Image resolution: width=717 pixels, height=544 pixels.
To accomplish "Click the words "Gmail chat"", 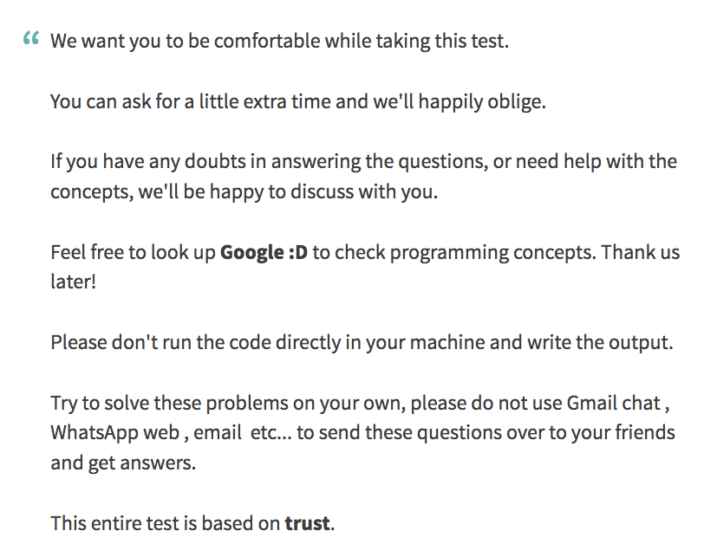I will pyautogui.click(x=614, y=403).
